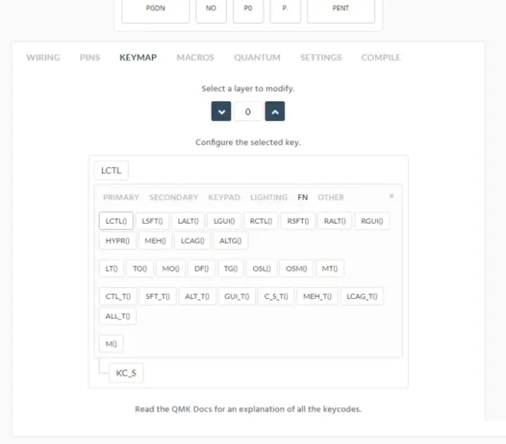Image resolution: width=506 pixels, height=444 pixels.
Task: Open the COMPILE tab
Action: [x=381, y=58]
